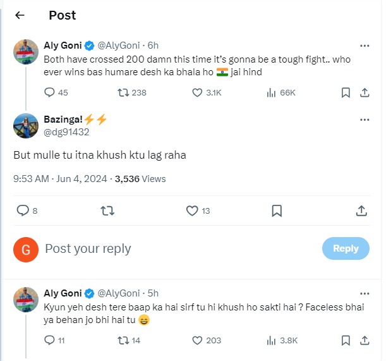Share the main Bazinga post

pos(361,211)
